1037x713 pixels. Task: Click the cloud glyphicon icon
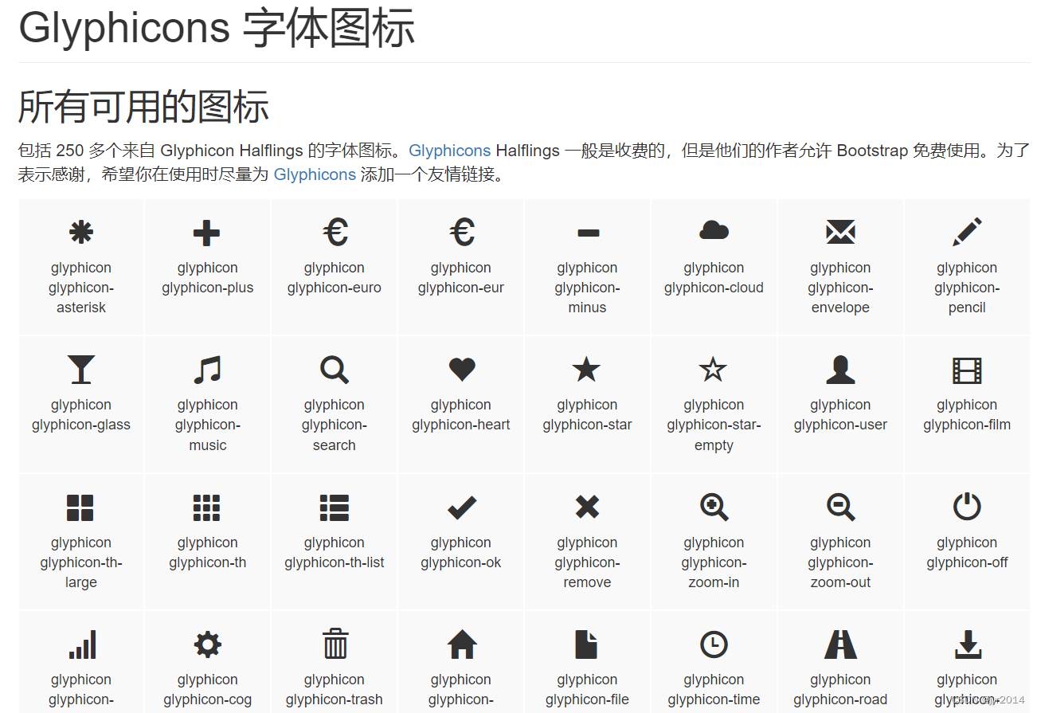[x=714, y=230]
